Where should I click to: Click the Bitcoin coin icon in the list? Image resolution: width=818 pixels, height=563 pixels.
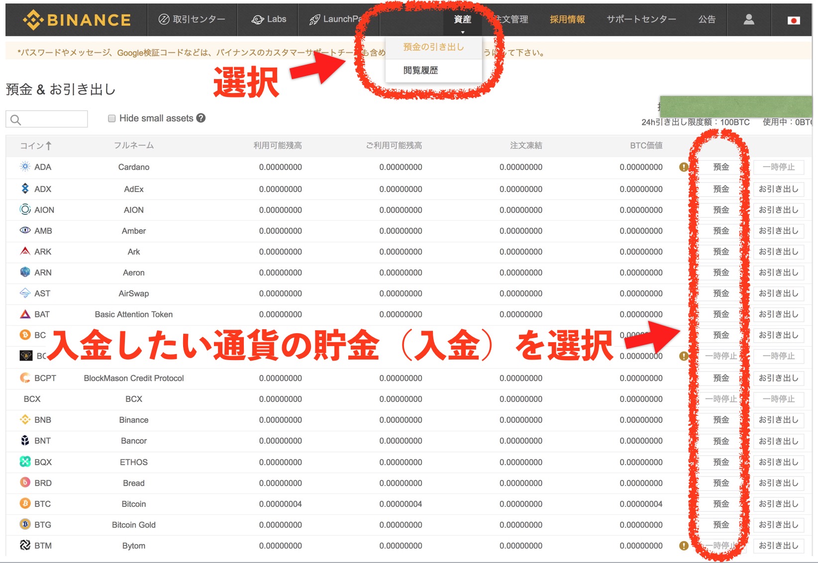[x=24, y=504]
